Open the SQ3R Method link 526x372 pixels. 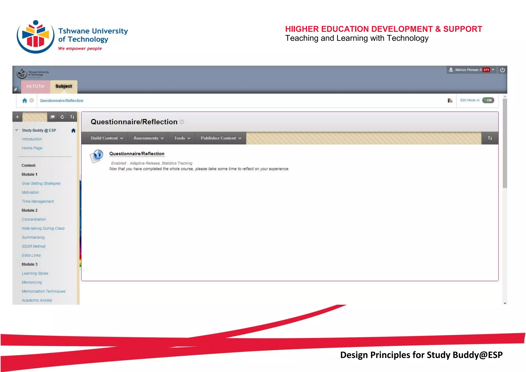click(33, 247)
